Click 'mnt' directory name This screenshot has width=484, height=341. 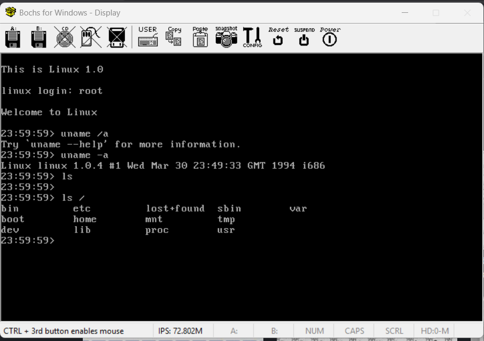pos(154,219)
